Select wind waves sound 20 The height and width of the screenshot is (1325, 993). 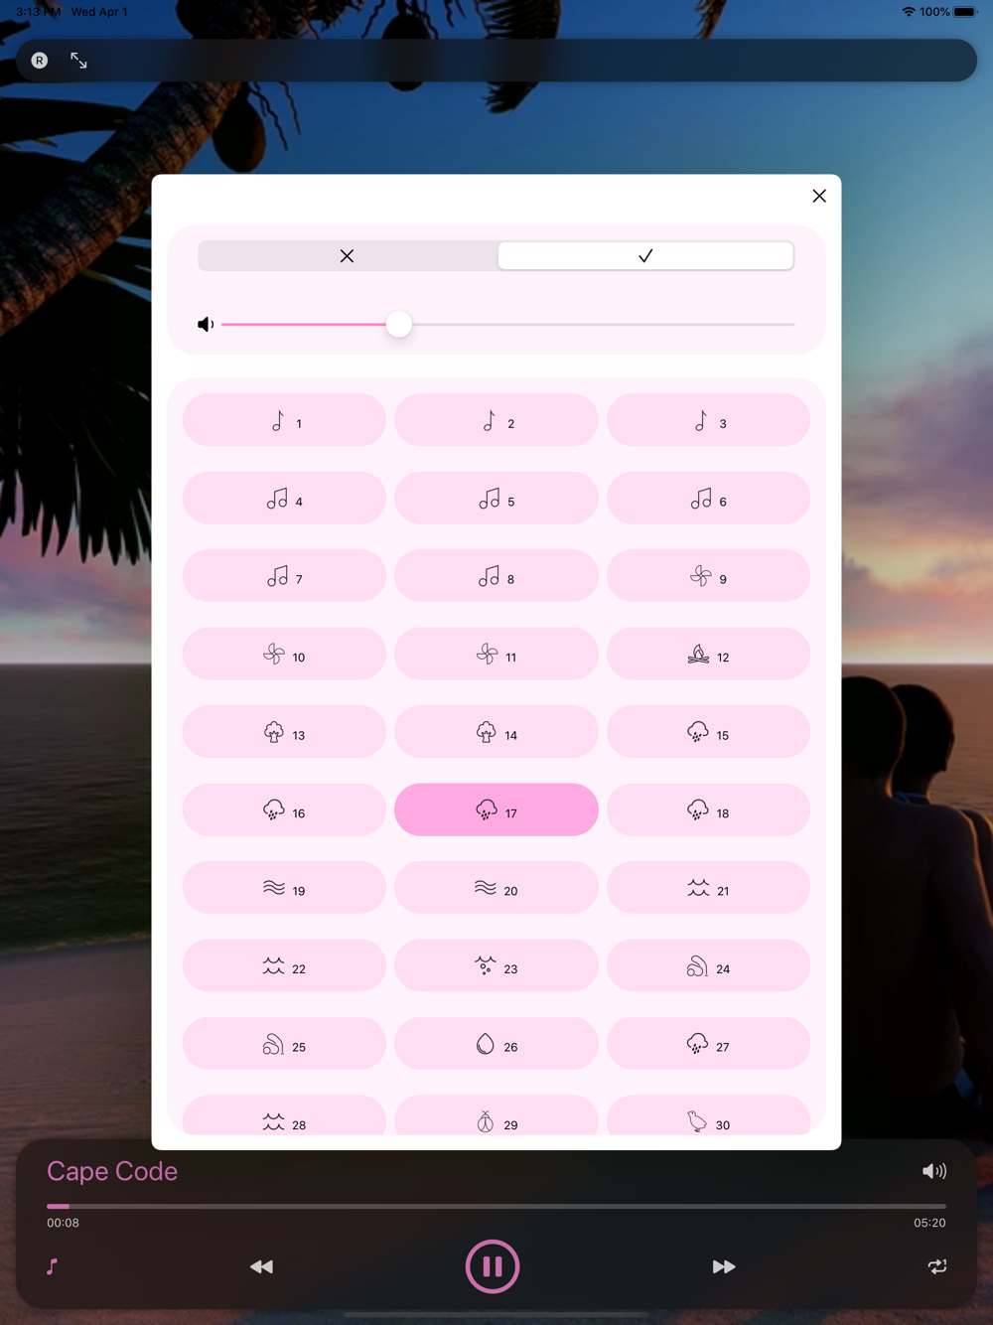pyautogui.click(x=496, y=888)
